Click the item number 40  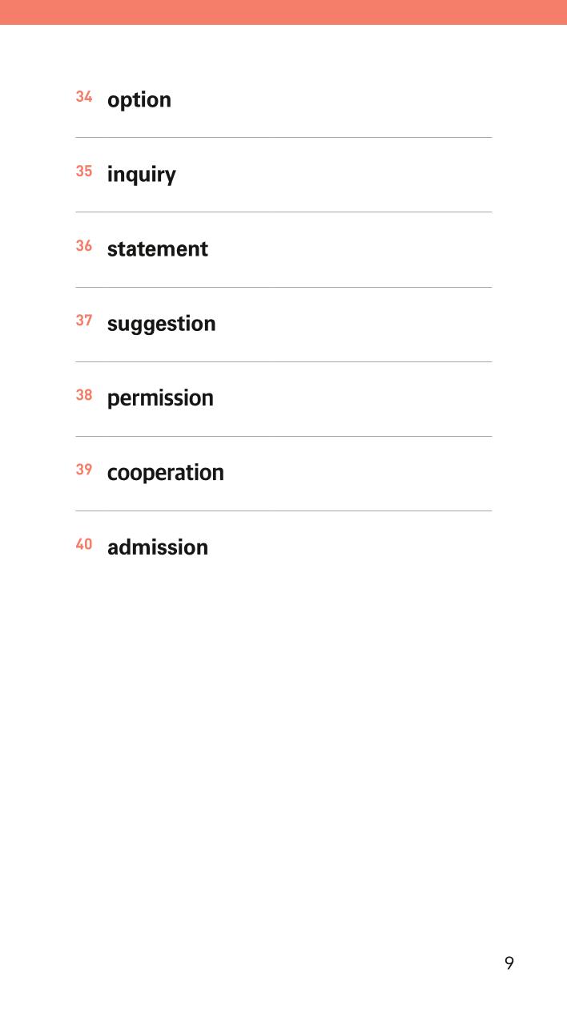[84, 544]
